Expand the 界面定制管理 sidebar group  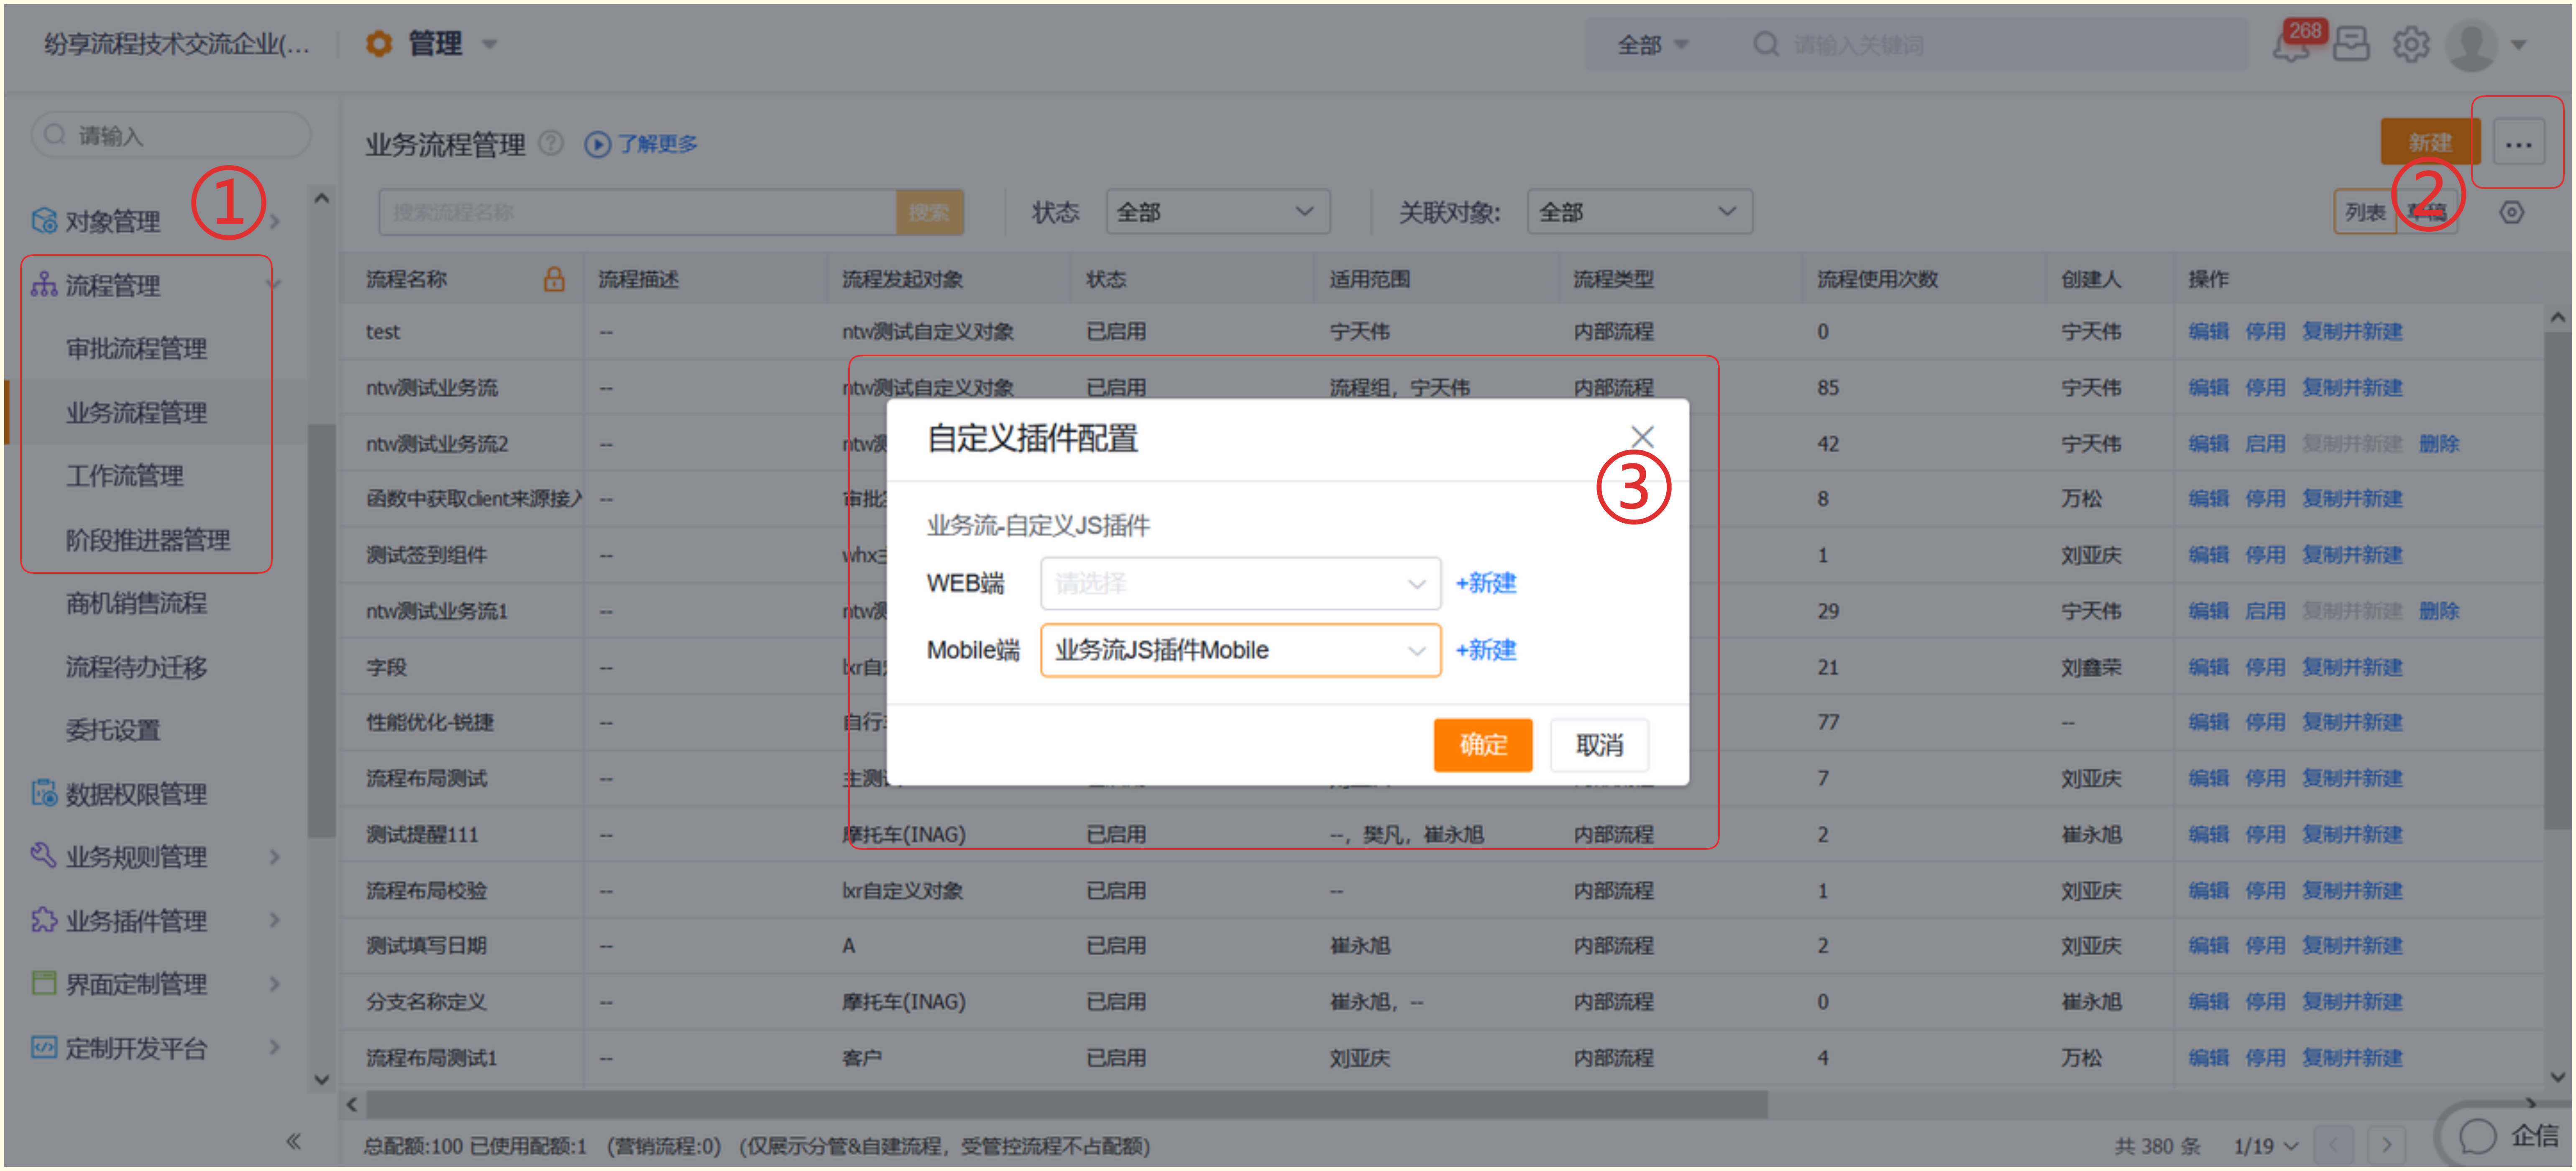[275, 984]
